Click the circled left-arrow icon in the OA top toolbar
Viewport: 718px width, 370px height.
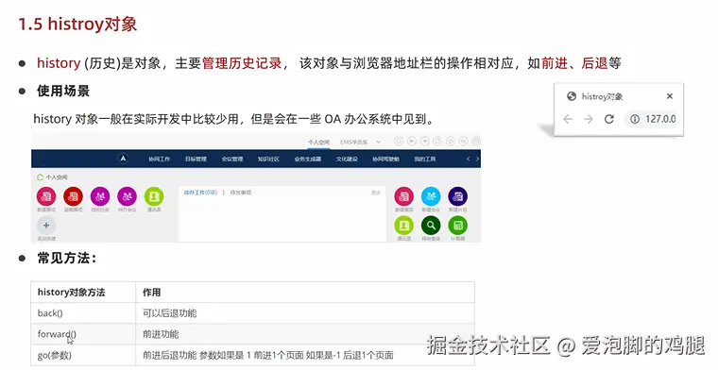click(x=412, y=142)
